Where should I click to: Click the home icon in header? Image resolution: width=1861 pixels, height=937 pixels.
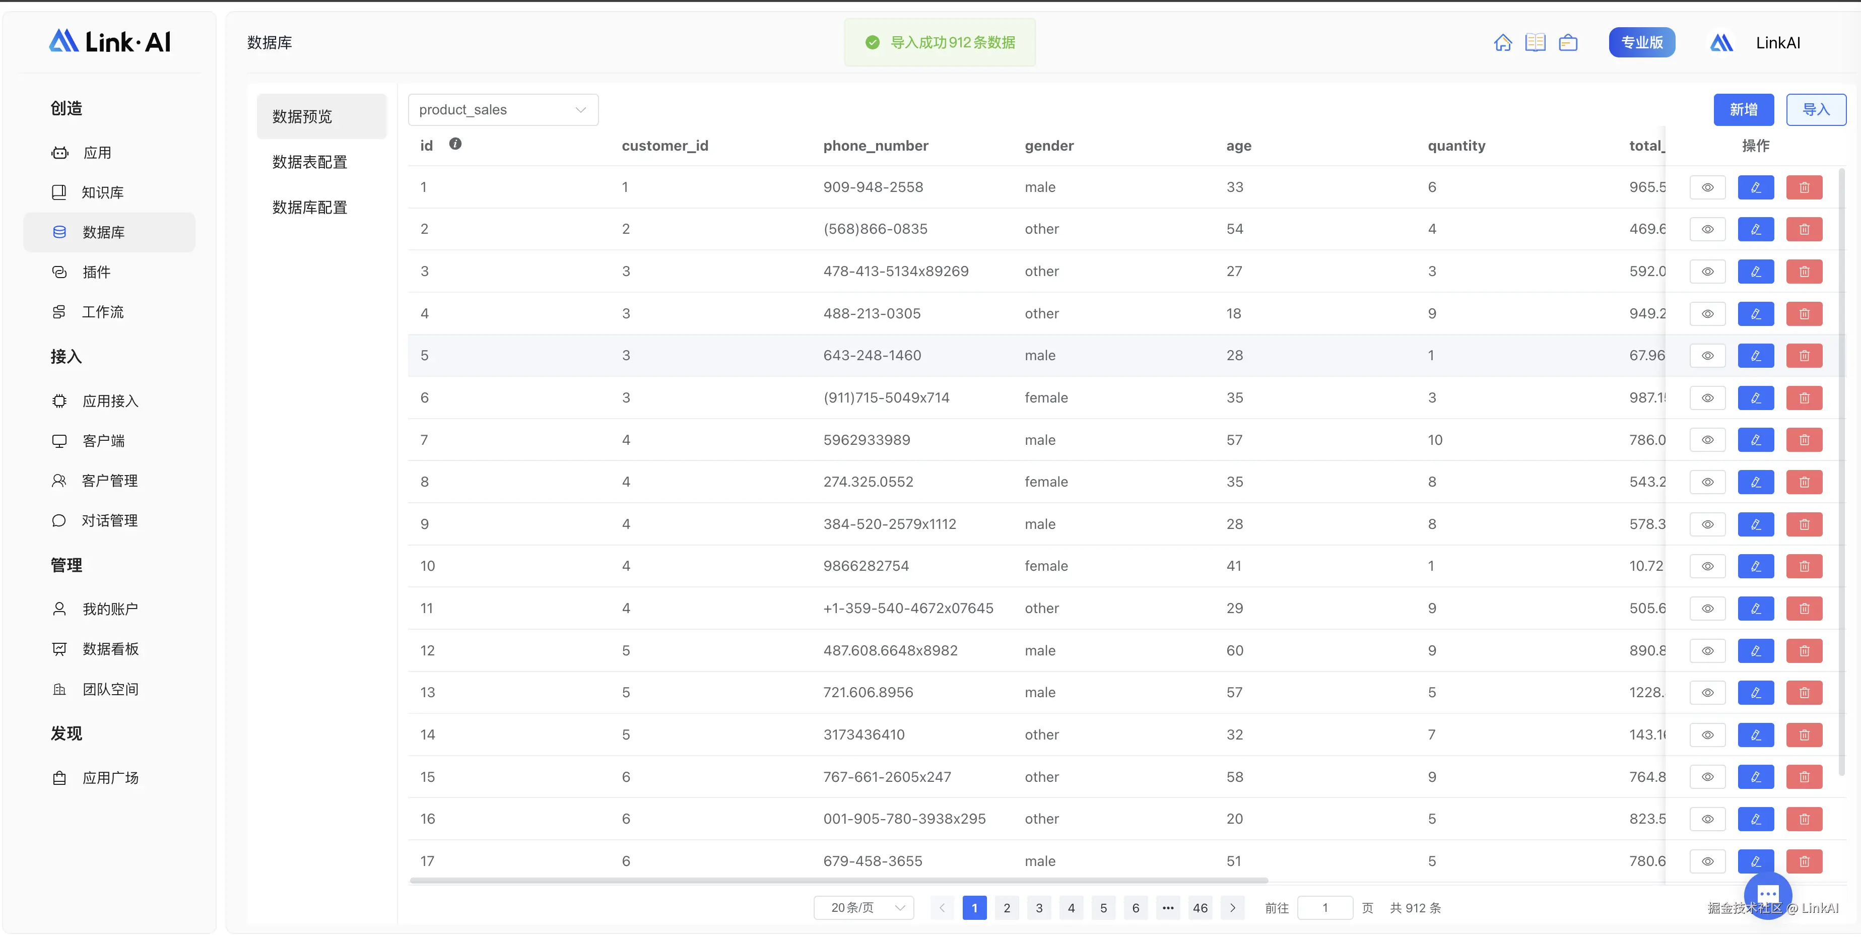(1503, 43)
